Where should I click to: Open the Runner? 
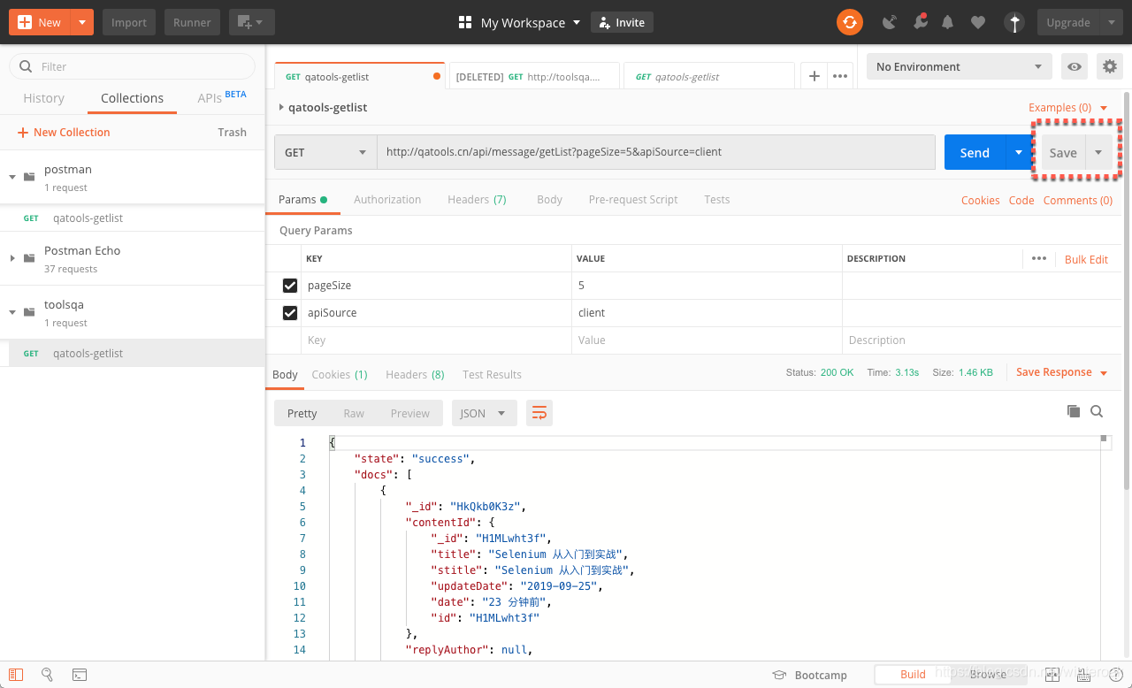192,22
